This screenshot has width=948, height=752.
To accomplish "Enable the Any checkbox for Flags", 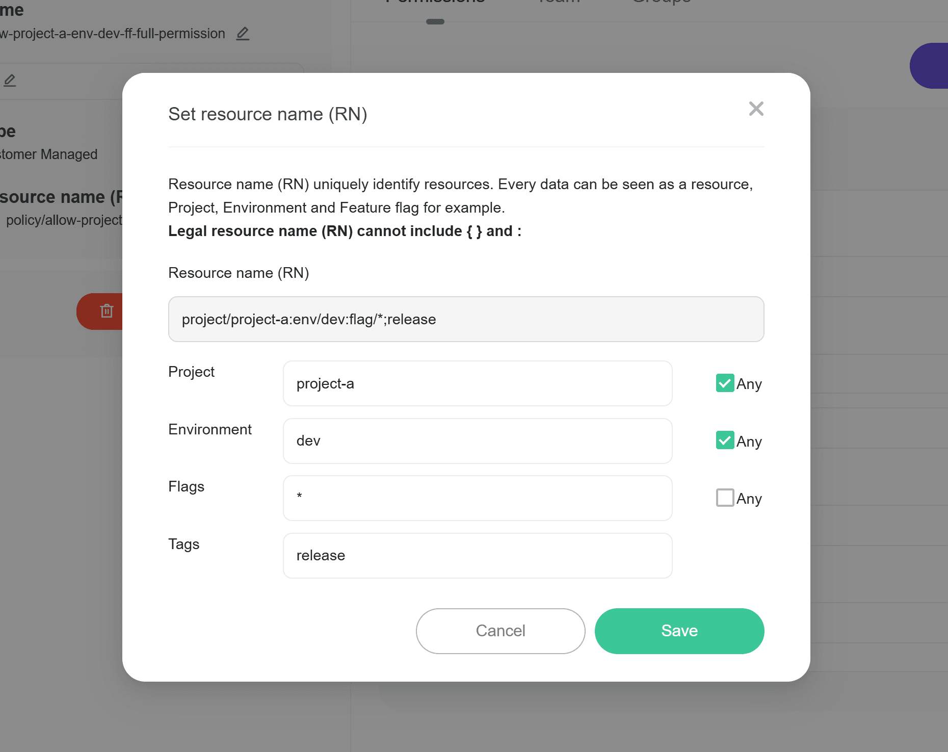I will (725, 498).
